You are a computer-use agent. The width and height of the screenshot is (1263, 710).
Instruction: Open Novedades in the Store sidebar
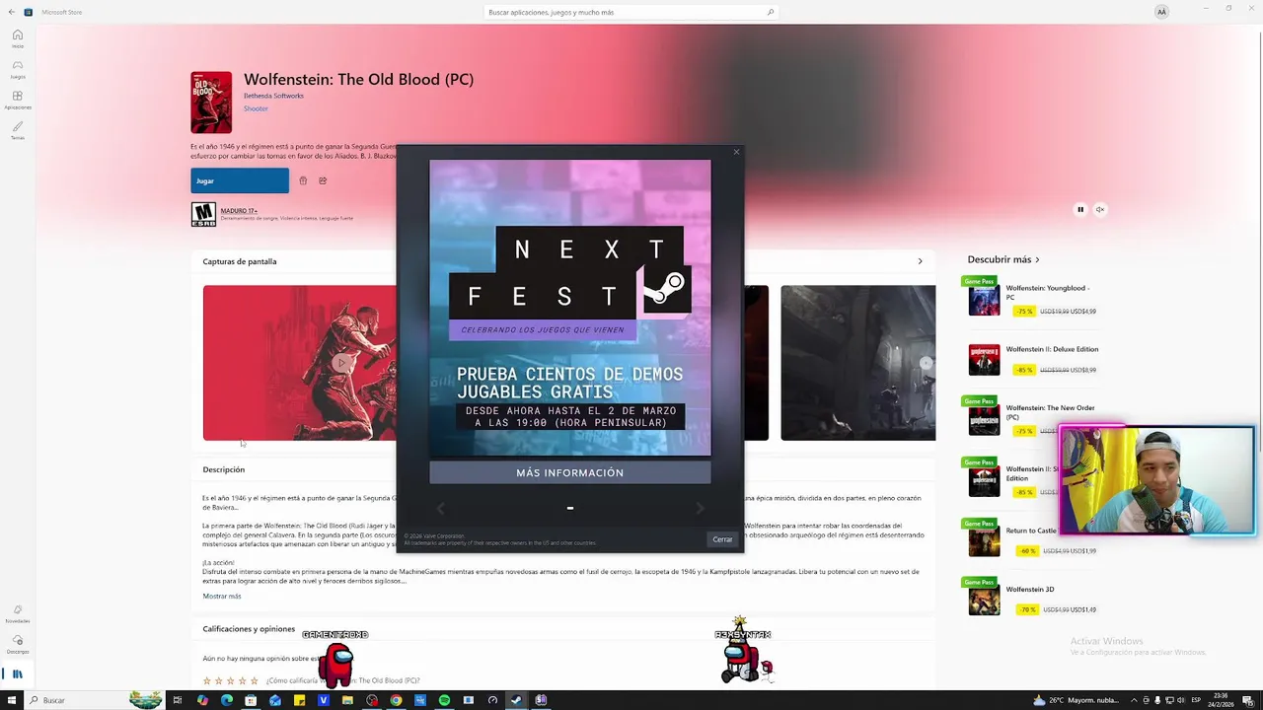(18, 614)
